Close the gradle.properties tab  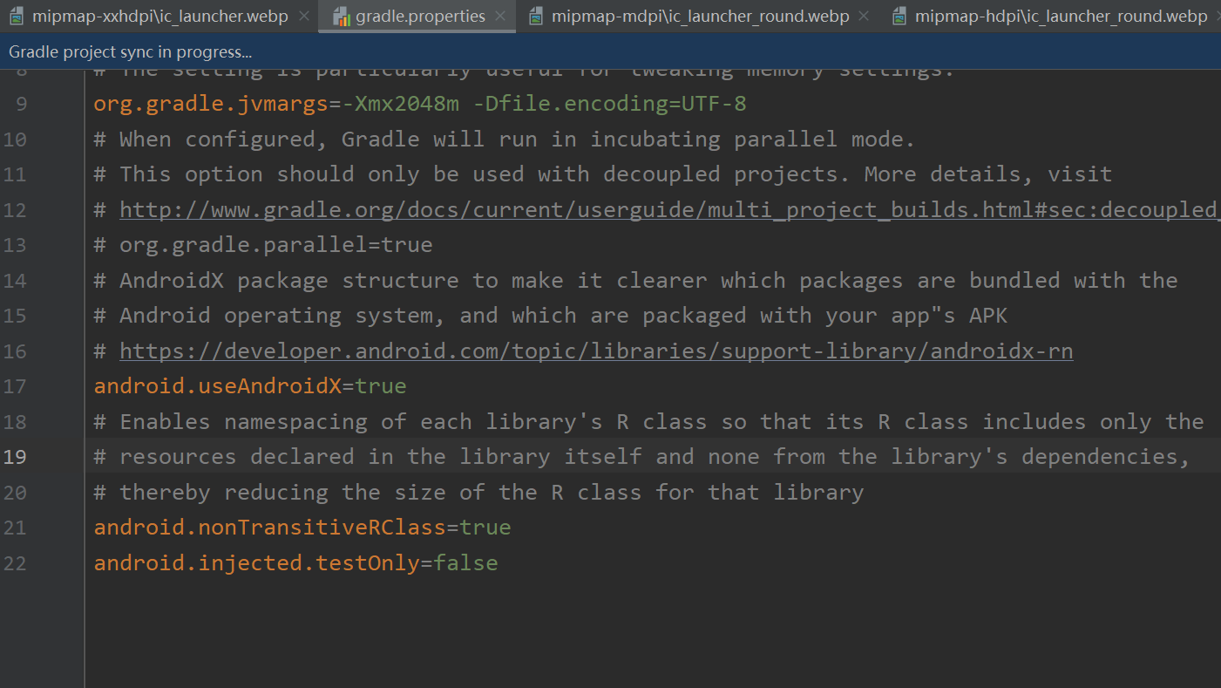pyautogui.click(x=500, y=16)
